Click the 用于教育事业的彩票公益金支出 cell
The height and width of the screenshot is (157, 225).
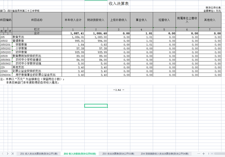point(37,75)
